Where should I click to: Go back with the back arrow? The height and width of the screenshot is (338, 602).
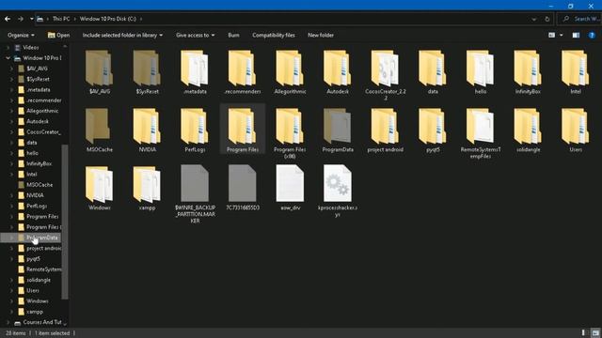pos(8,19)
